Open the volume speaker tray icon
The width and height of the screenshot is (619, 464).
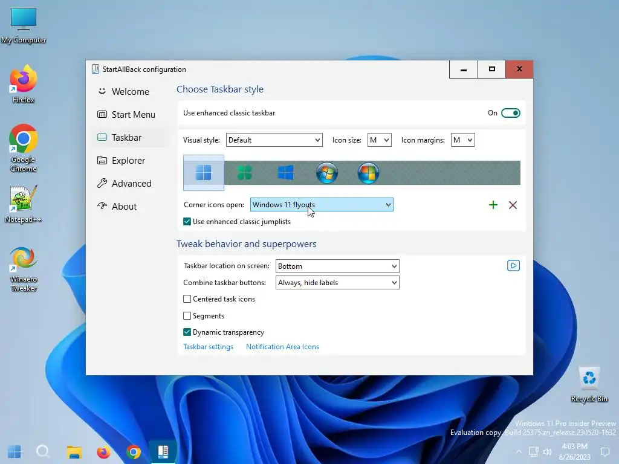point(547,452)
